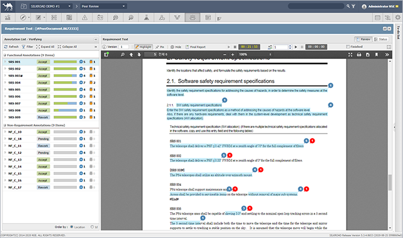403x238 pixels.
Task: Pause the running review timer
Action: pos(235,47)
